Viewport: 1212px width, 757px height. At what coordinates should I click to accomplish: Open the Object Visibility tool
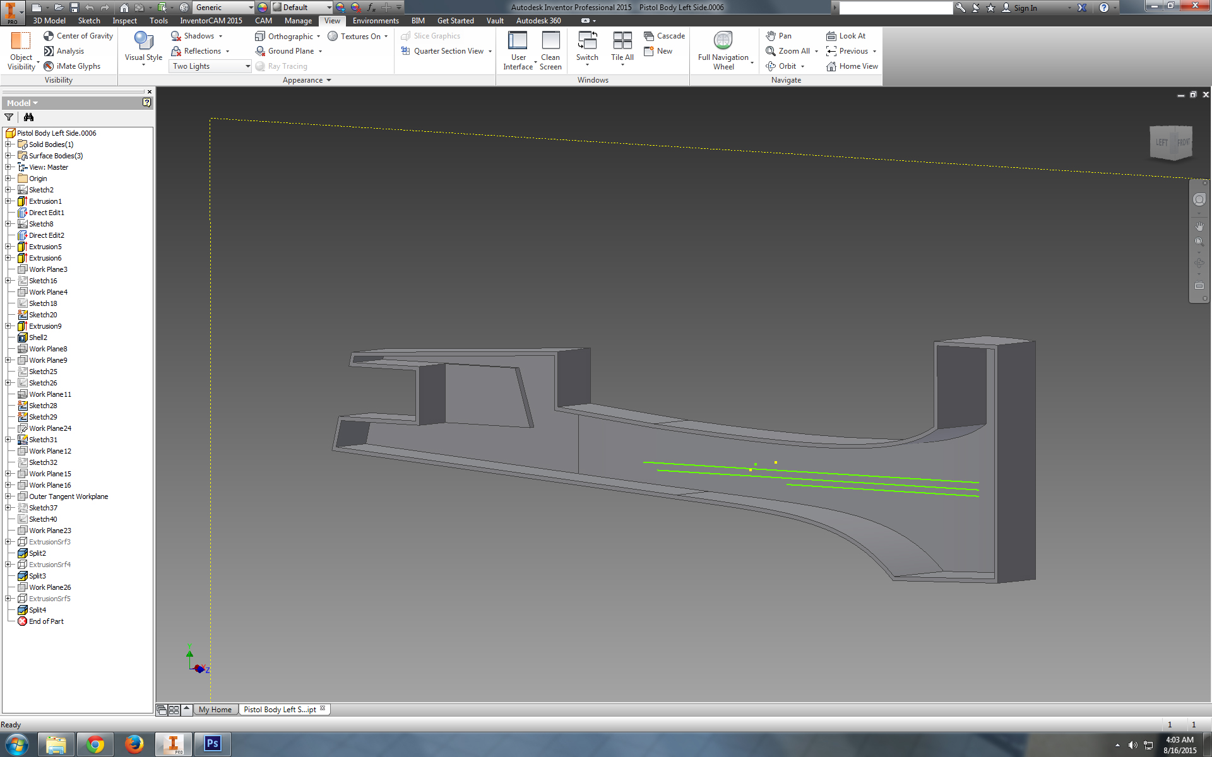click(21, 50)
